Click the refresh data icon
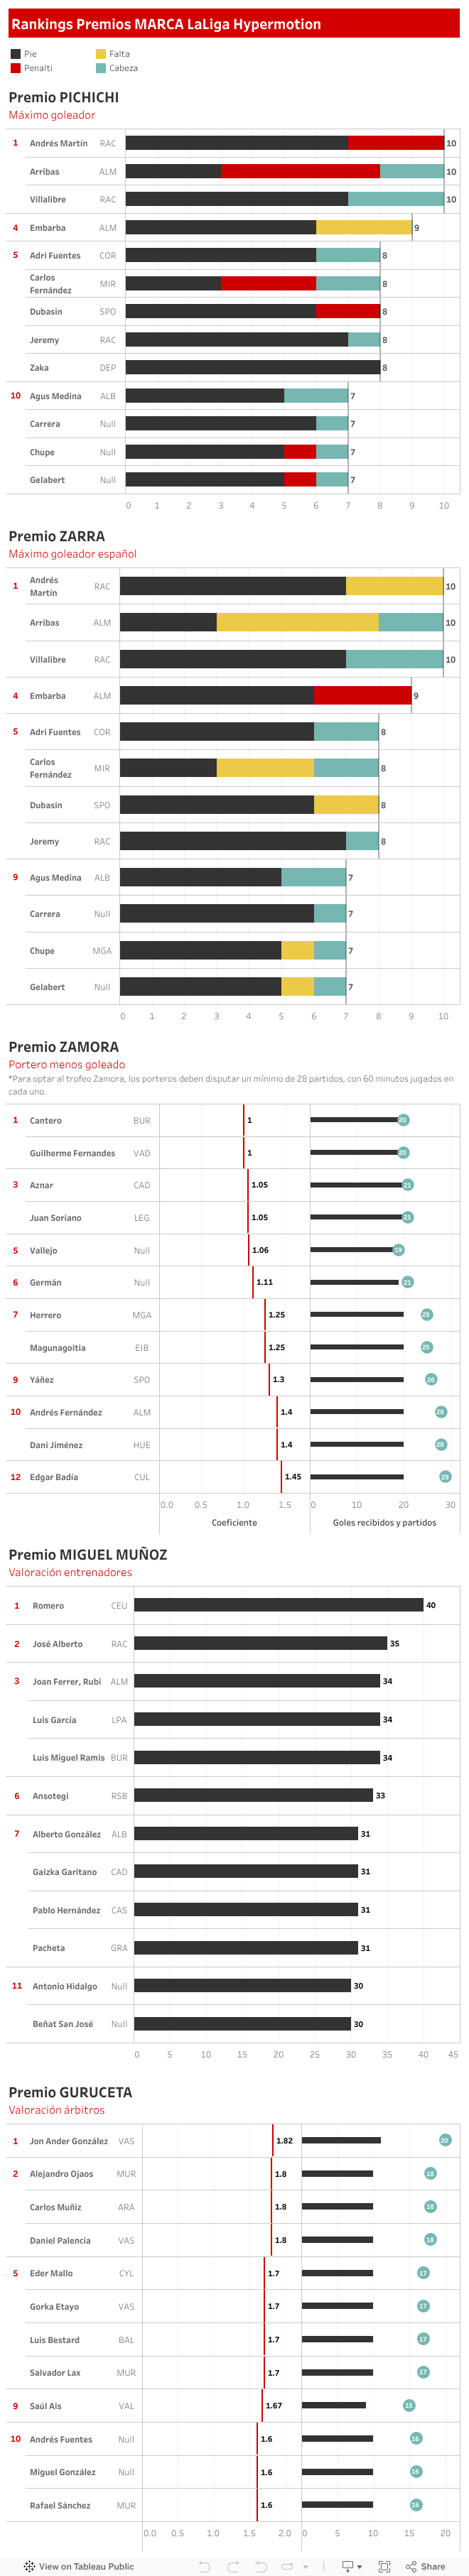469x2576 pixels. click(x=287, y=2566)
